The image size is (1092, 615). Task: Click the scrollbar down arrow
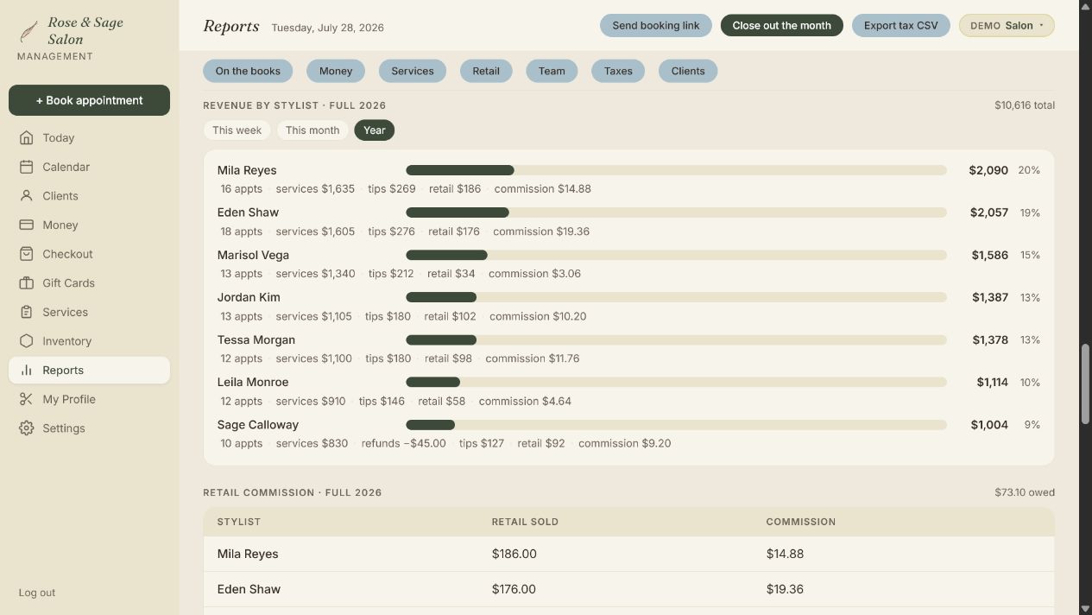click(1085, 608)
